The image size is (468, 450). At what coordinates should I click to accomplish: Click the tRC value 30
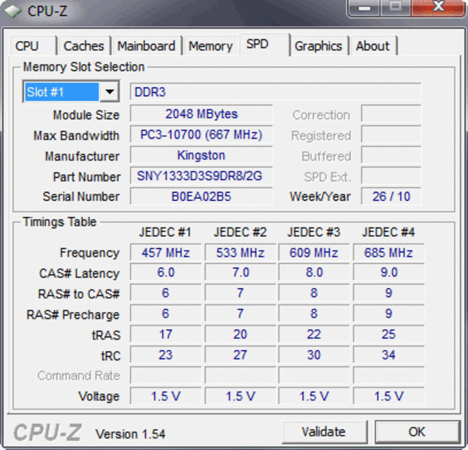tap(314, 355)
